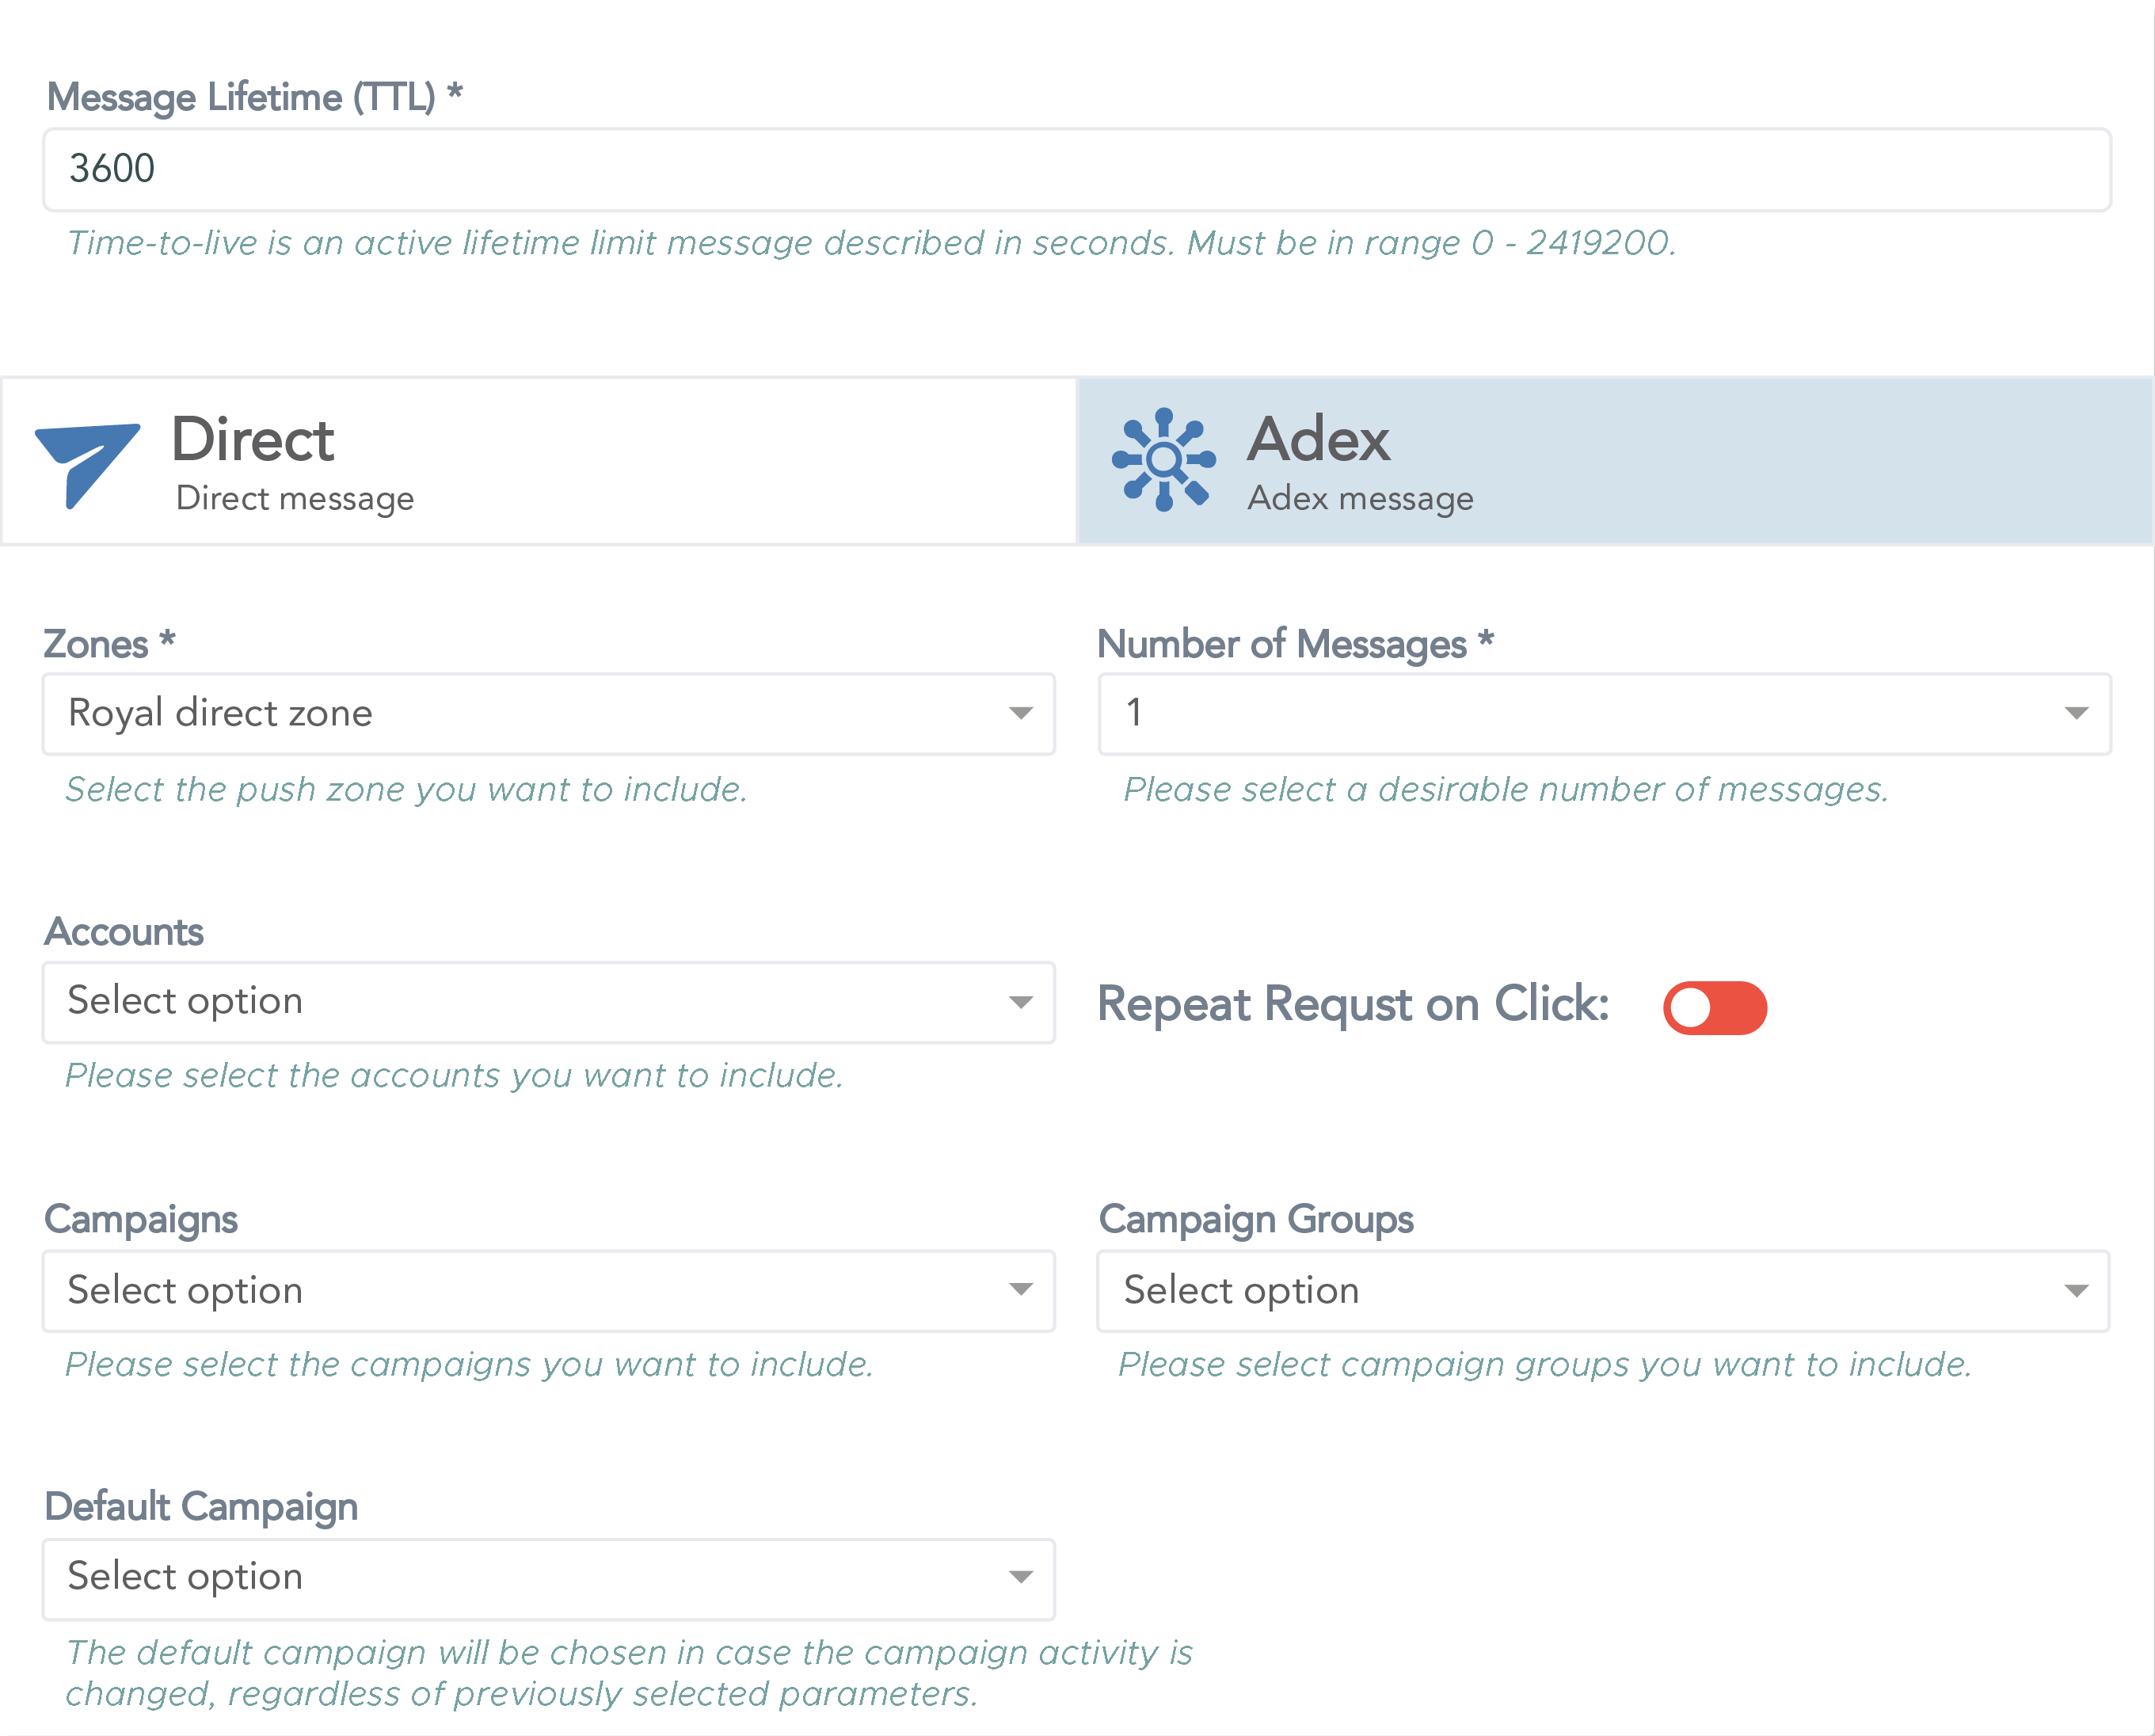Open the Number of Messages dropdown
This screenshot has width=2155, height=1736.
pos(1605,714)
